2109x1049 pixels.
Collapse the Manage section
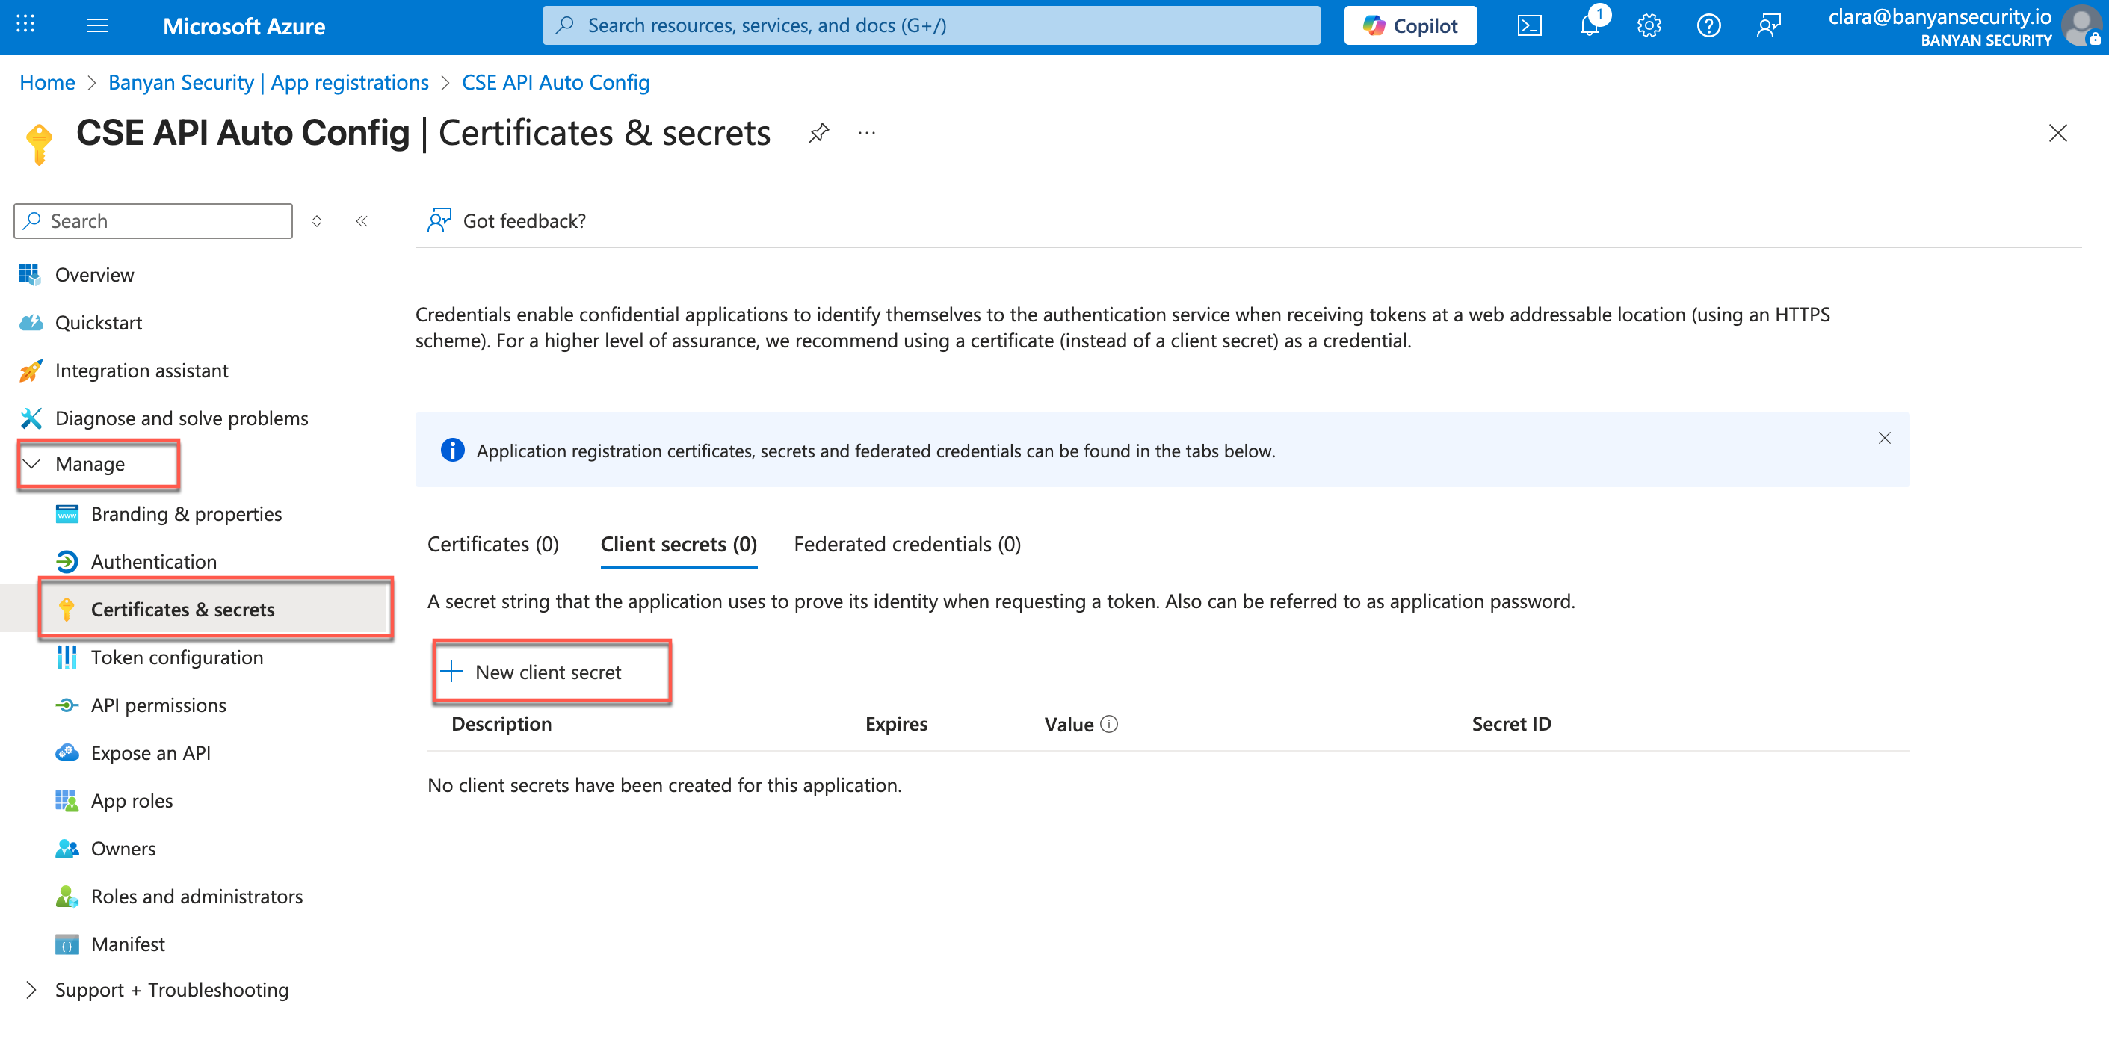click(33, 464)
